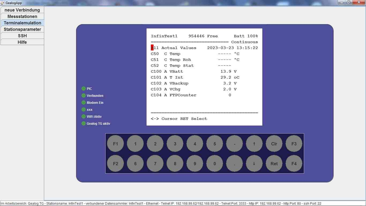Click the WiFi Aktiv status indicator
The image size is (366, 206).
click(84, 117)
